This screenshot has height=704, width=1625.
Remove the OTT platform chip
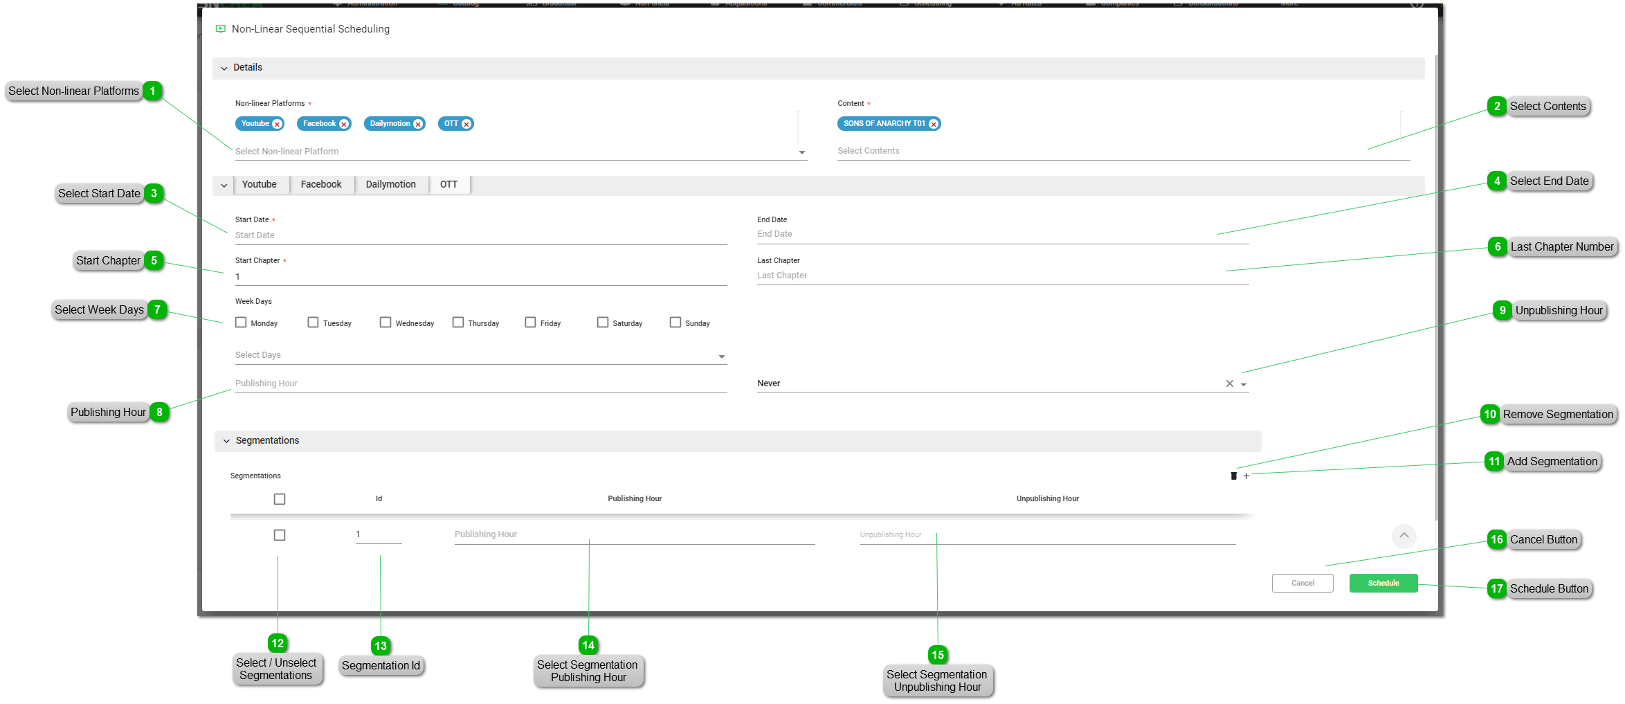[466, 124]
